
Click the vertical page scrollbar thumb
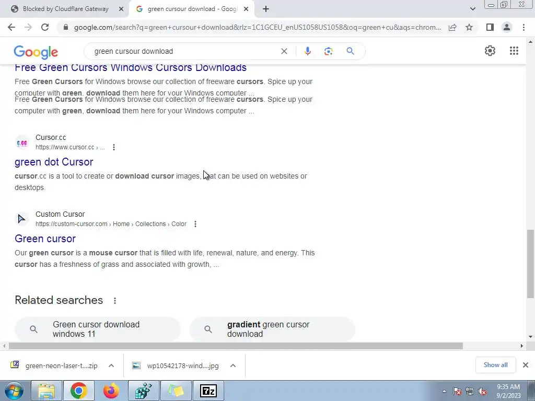(530, 264)
